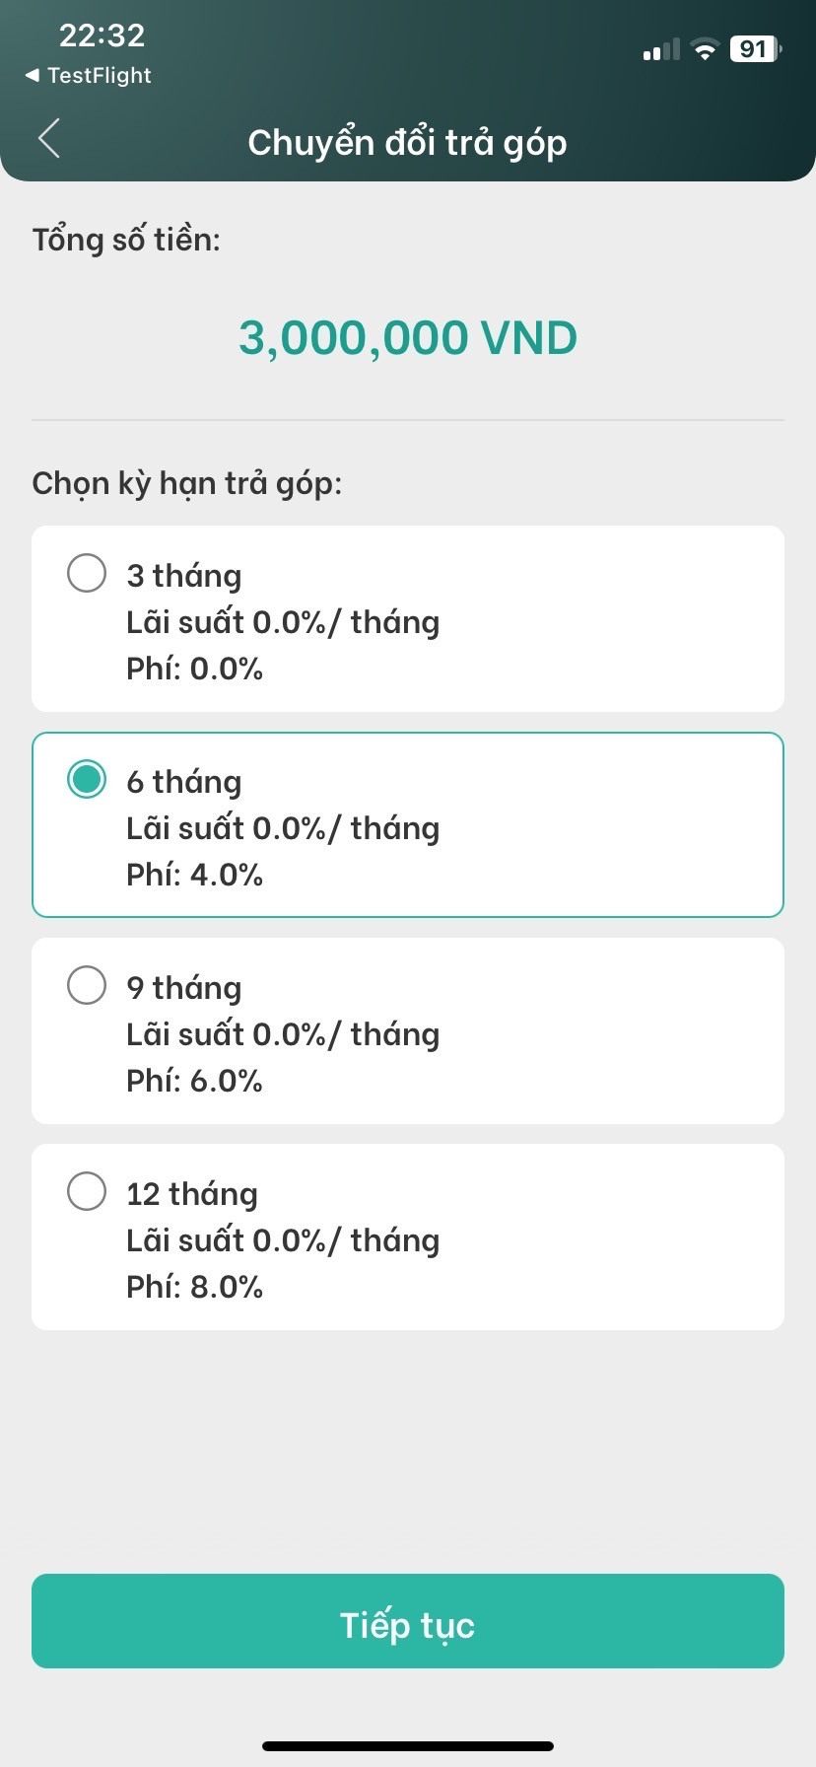This screenshot has width=816, height=1767.
Task: Choose the card with Phí: 8.0%
Action: (408, 1237)
